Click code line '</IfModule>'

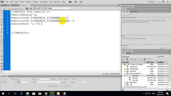coord(20,33)
